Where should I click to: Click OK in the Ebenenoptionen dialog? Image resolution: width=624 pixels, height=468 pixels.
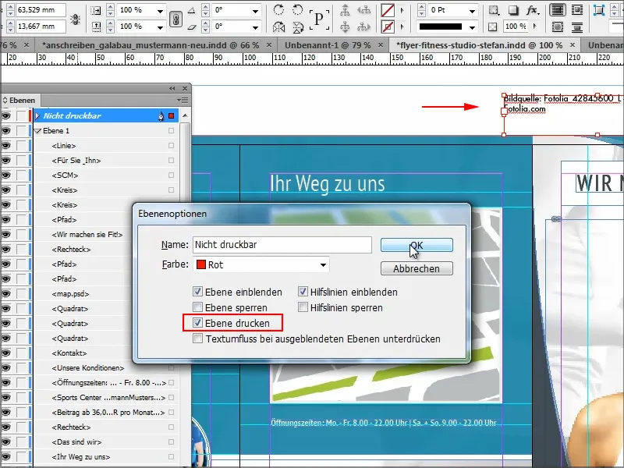(417, 245)
